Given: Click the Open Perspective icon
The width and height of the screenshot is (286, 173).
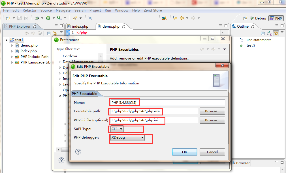Looking at the screenshot, I should point(245,18).
